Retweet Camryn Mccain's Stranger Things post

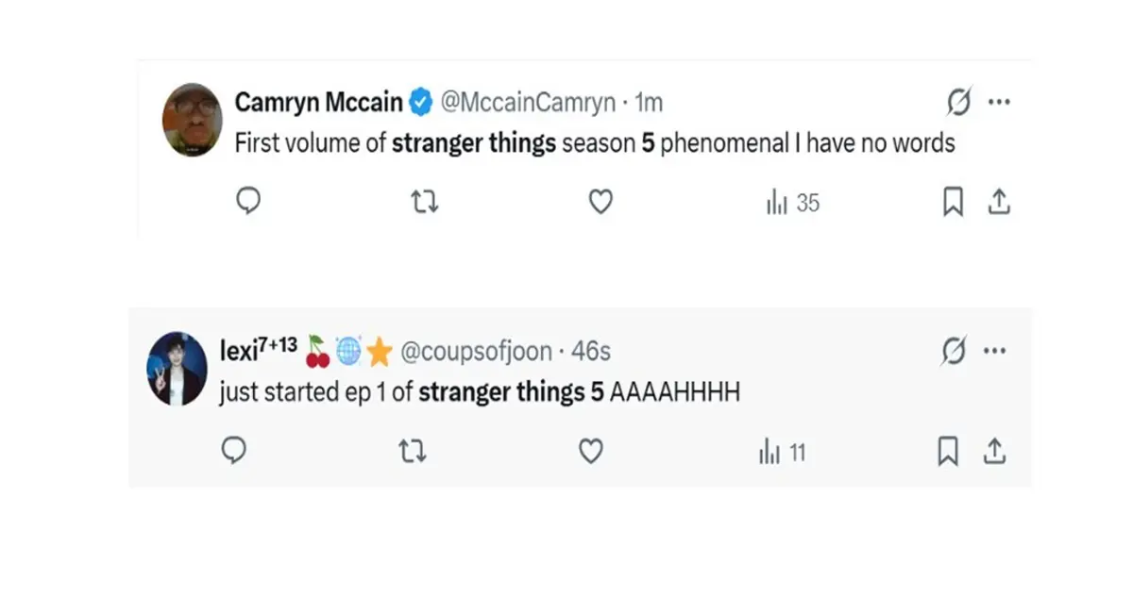point(425,202)
